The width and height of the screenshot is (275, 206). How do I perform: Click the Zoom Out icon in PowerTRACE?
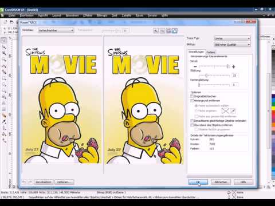[x=162, y=30]
